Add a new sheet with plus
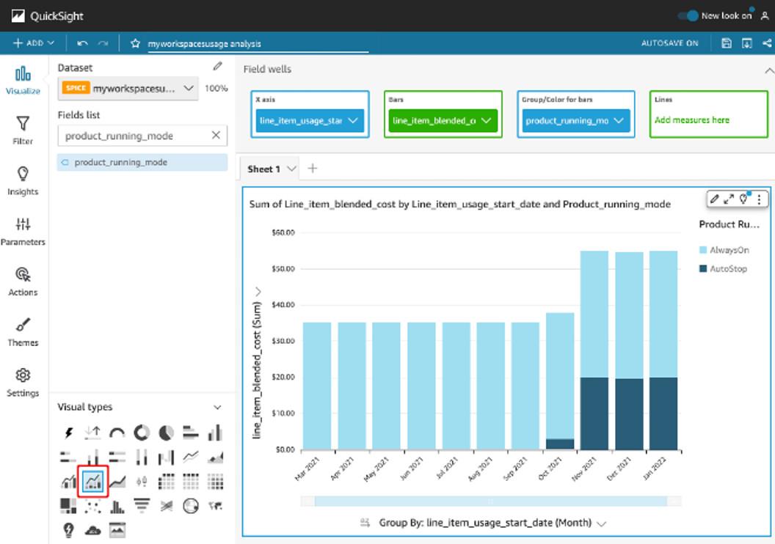This screenshot has height=544, width=775. coord(313,169)
